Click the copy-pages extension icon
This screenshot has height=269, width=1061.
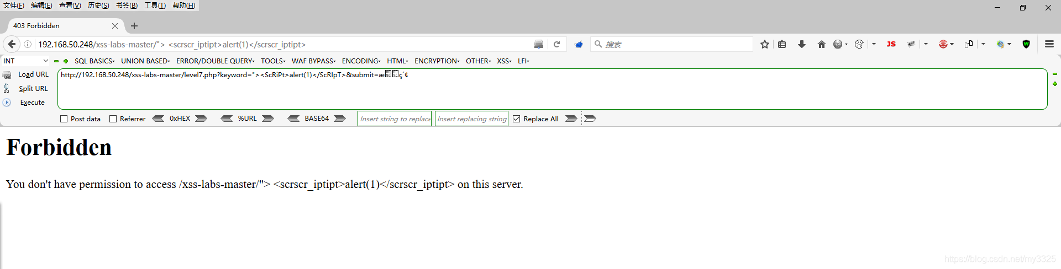pyautogui.click(x=969, y=44)
